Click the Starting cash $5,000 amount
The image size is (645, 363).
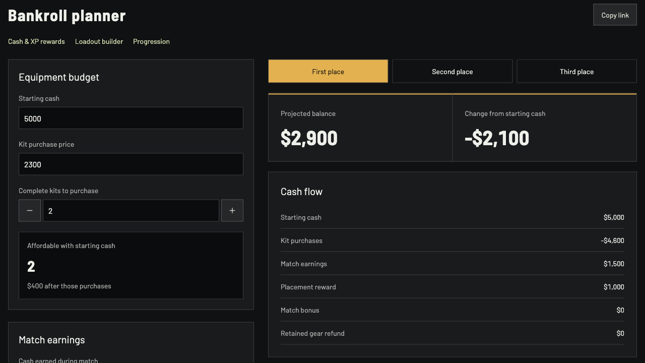(614, 217)
